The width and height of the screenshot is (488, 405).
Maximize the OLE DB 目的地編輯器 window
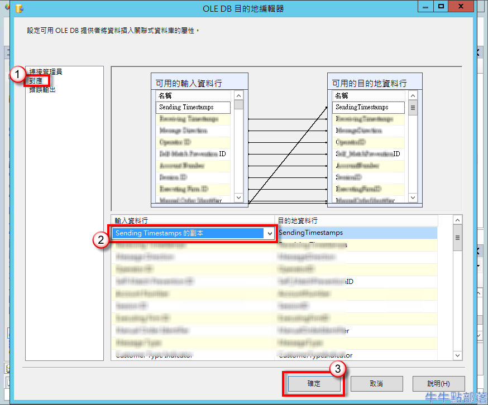coord(441,7)
